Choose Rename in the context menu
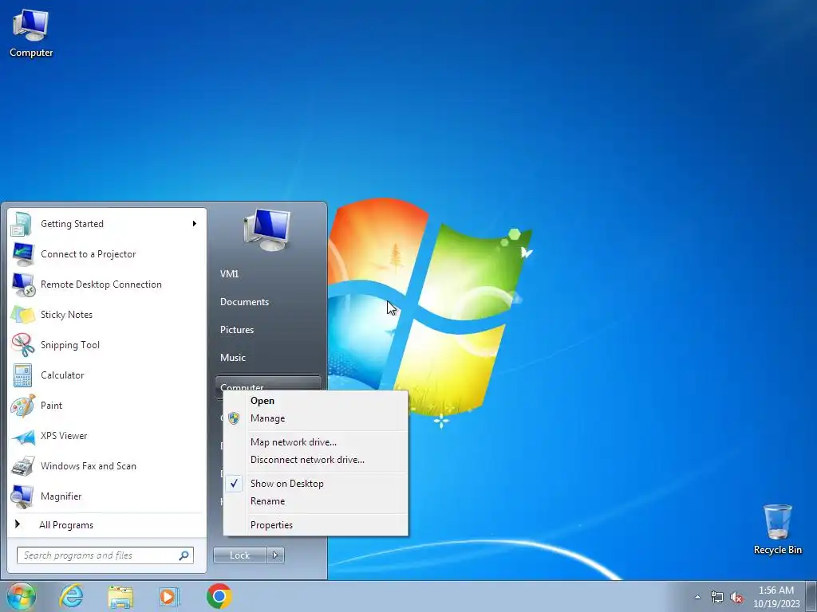The width and height of the screenshot is (817, 612). (x=316, y=501)
